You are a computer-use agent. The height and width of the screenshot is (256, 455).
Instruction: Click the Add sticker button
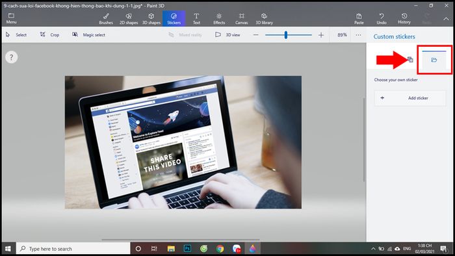tap(410, 98)
